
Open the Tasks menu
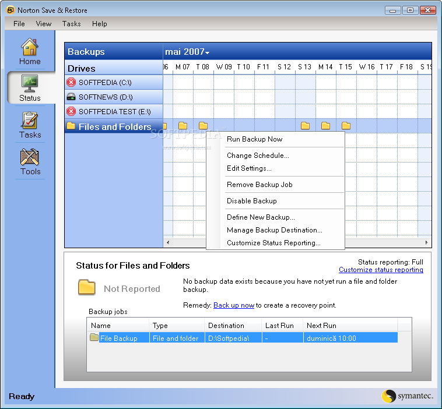(x=72, y=24)
